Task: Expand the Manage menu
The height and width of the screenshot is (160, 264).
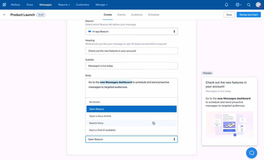Action: [101, 5]
